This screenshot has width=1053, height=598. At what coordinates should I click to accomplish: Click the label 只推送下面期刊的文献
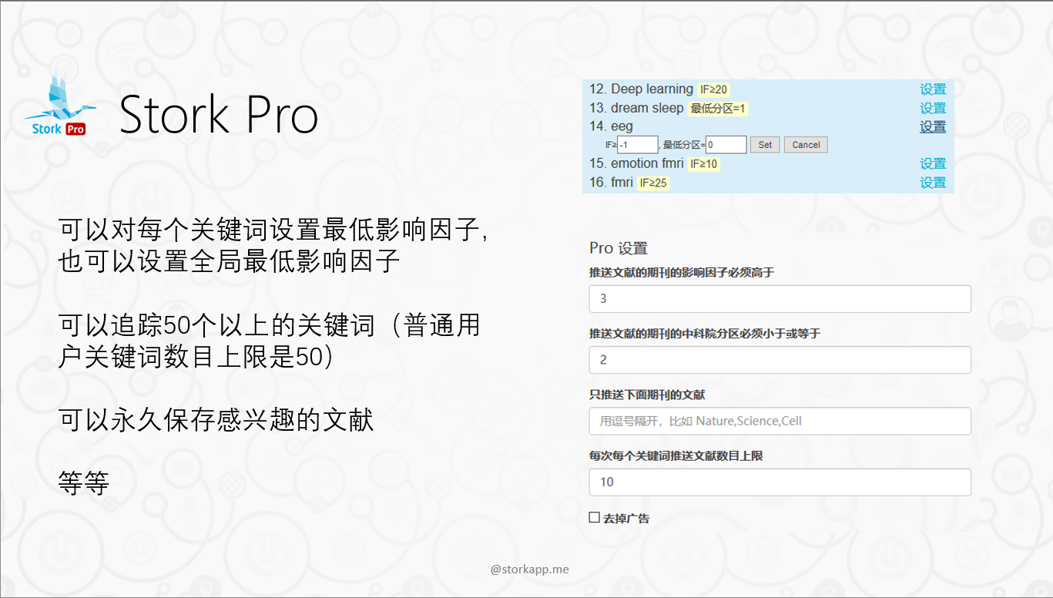tap(647, 395)
